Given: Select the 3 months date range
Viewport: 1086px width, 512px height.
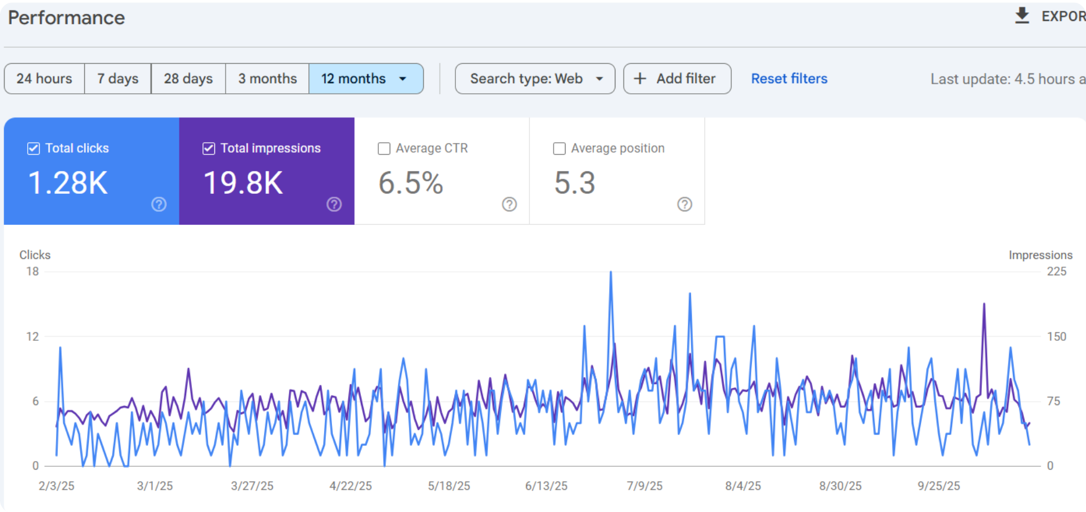Looking at the screenshot, I should (267, 79).
